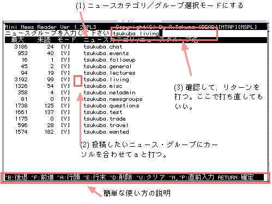
Task: Click the モード column header
Action: [67, 40]
